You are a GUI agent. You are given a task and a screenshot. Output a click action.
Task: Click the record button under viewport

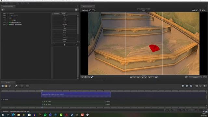(142, 77)
